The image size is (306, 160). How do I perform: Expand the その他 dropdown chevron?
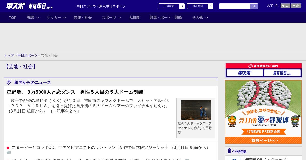[x=207, y=18]
